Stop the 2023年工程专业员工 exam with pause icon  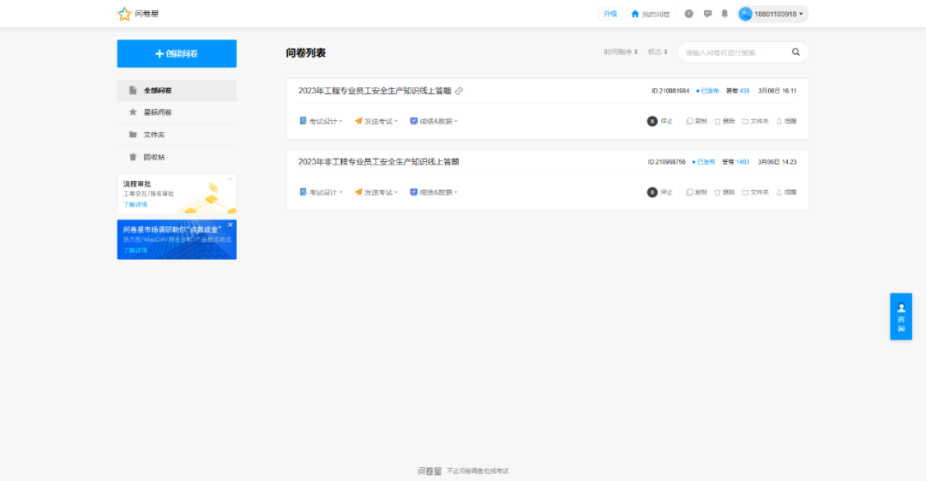(x=652, y=121)
